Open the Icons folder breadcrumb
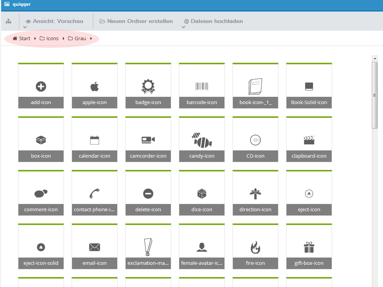The height and width of the screenshot is (287, 383). [x=49, y=39]
